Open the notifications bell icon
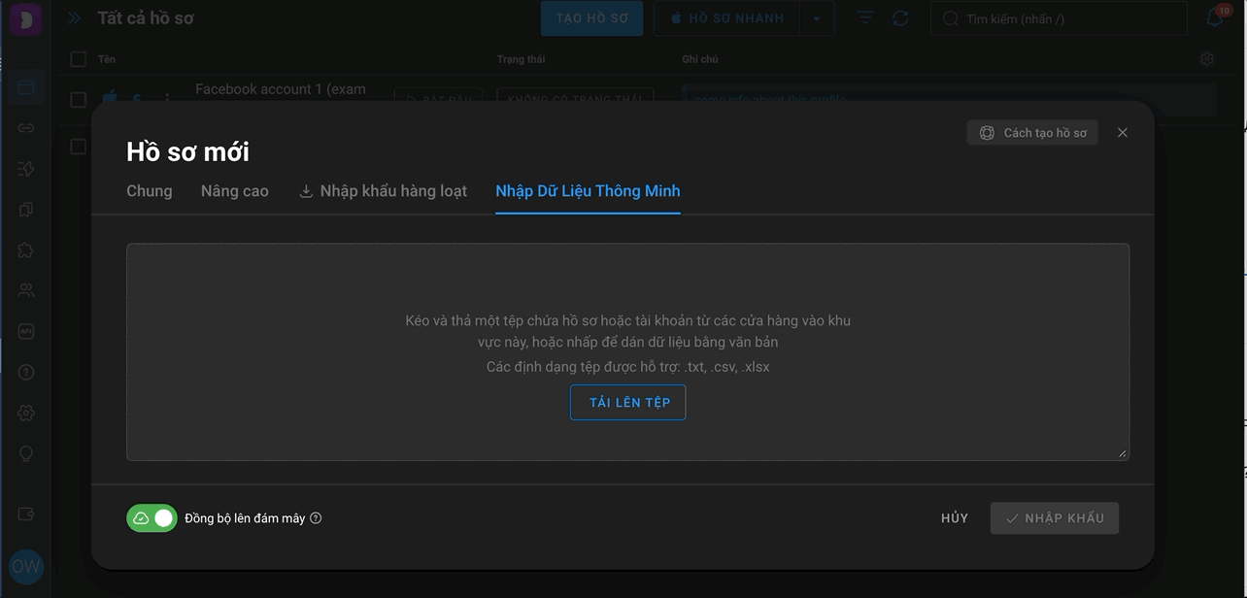 (x=1214, y=17)
